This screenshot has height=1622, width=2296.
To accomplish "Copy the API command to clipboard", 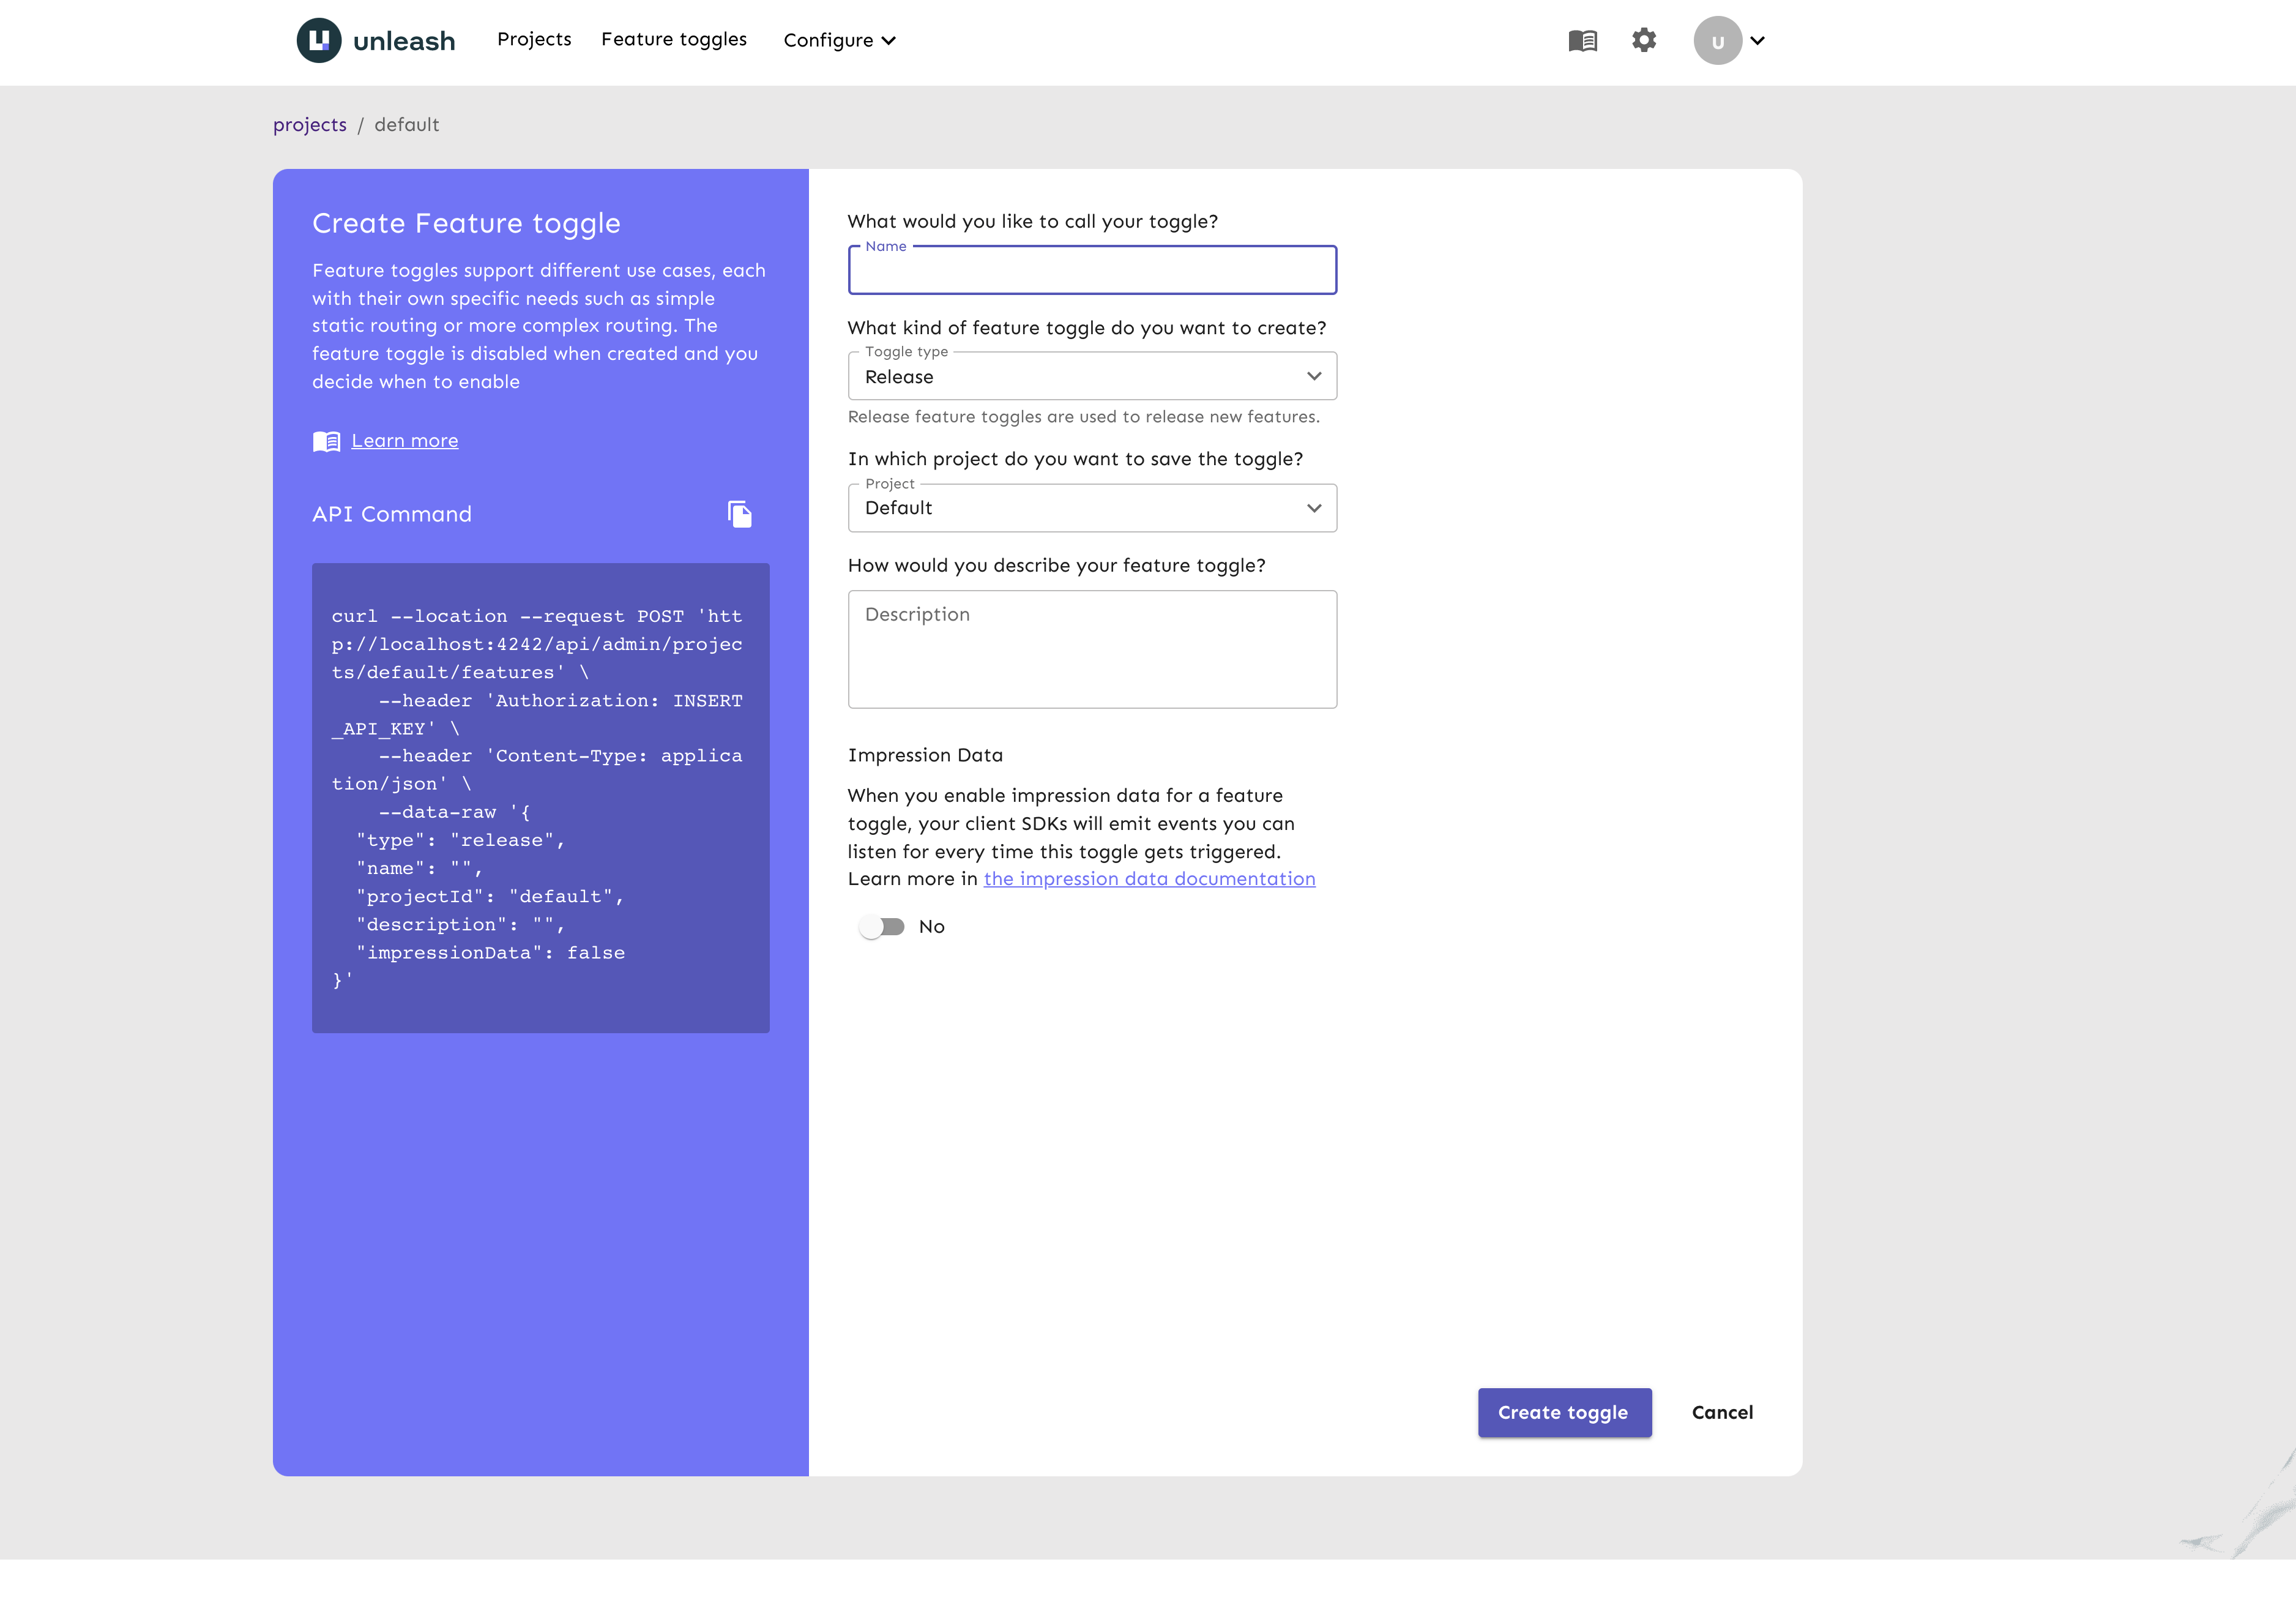I will point(739,514).
